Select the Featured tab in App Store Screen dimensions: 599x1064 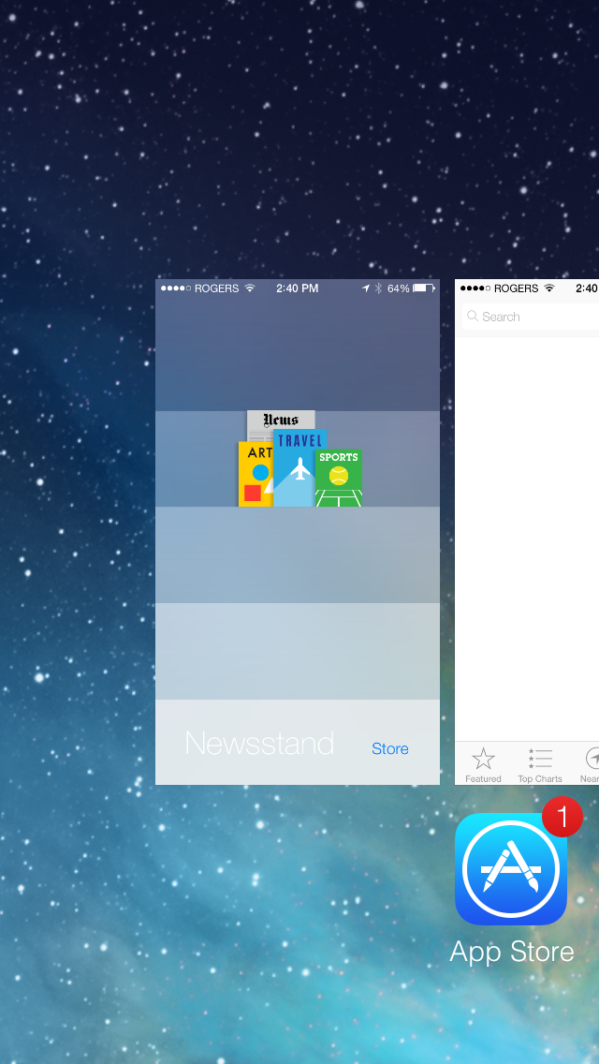point(483,764)
